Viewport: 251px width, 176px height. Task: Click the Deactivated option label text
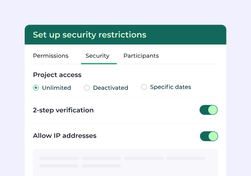tap(111, 88)
